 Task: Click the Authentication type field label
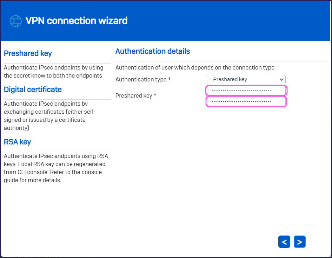point(143,79)
